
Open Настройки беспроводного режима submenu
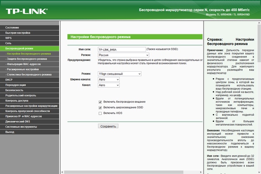[x=30, y=54]
